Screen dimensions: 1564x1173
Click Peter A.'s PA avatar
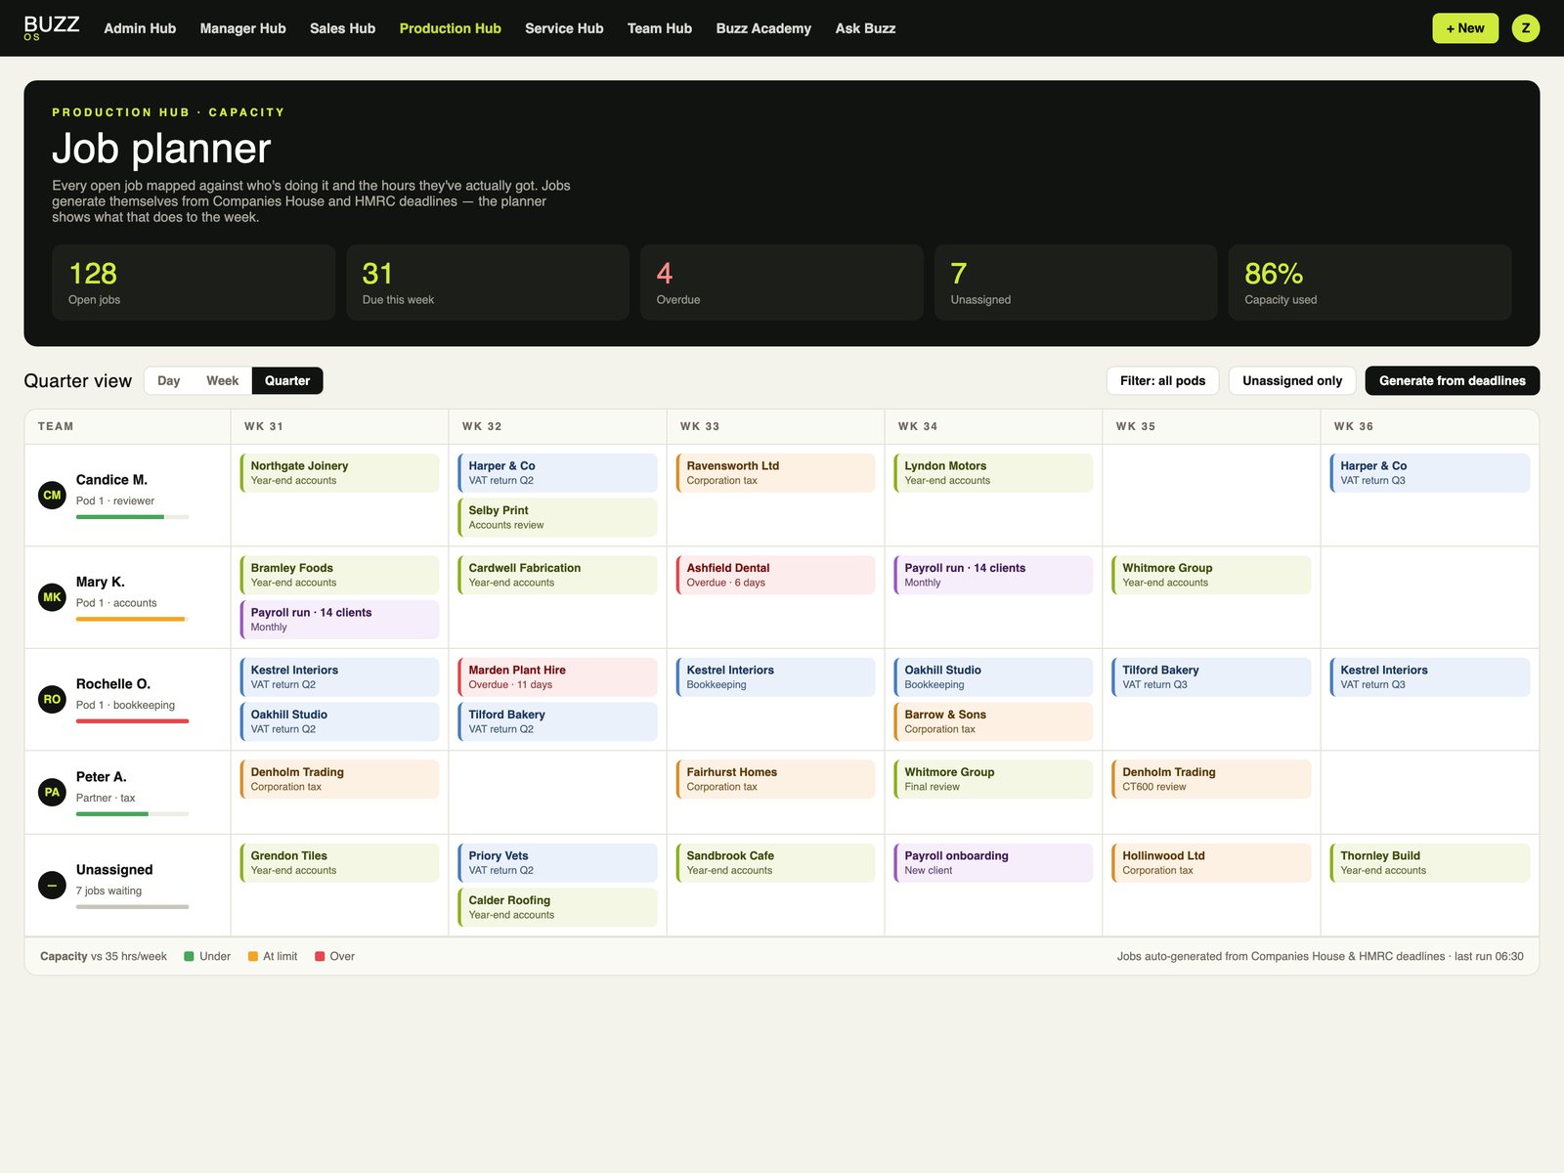click(x=52, y=792)
